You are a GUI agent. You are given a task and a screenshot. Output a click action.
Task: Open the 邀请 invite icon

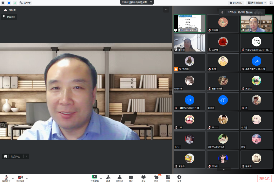[x=108, y=177]
